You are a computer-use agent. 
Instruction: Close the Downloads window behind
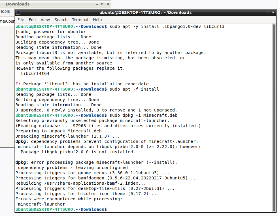point(107,4)
